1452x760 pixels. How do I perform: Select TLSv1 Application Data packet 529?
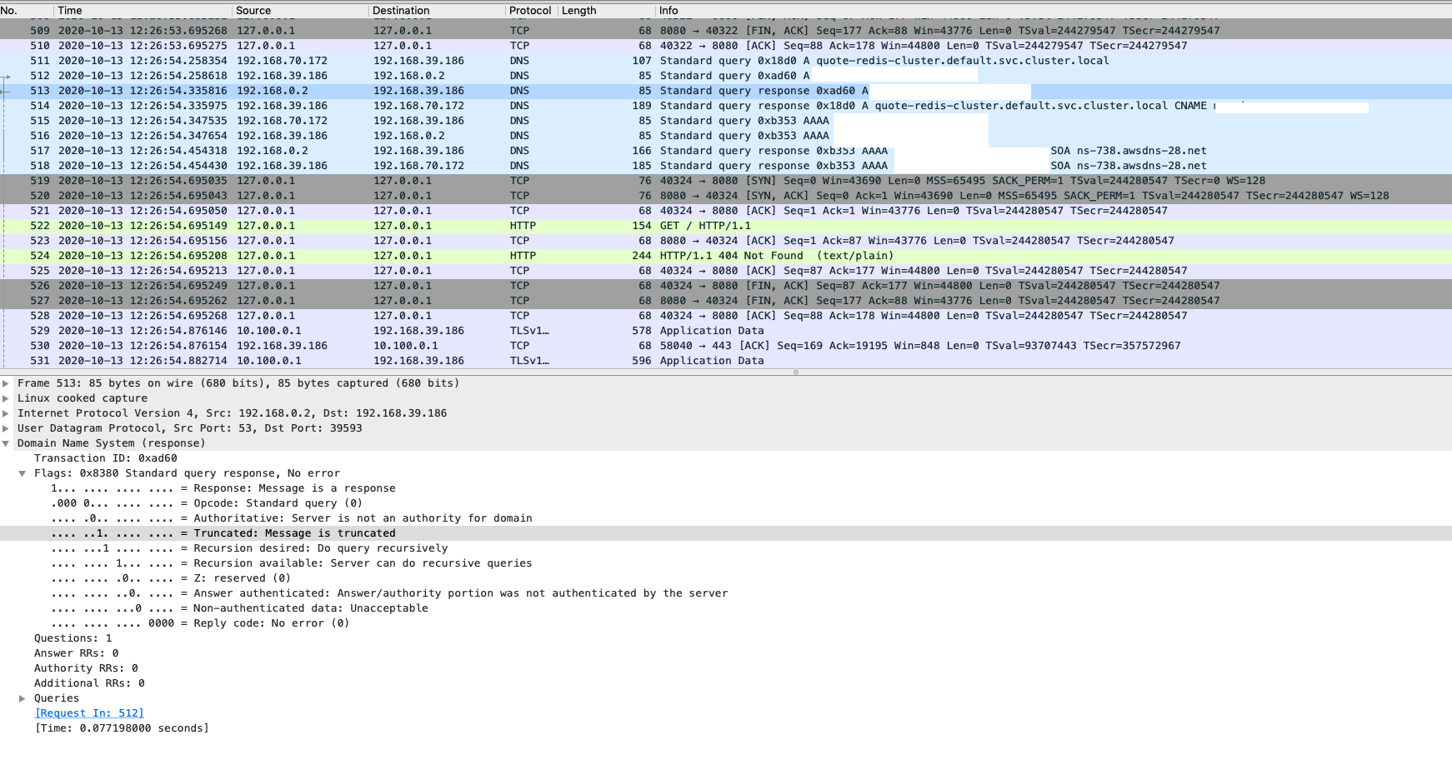(x=333, y=330)
